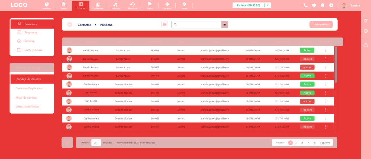Screen dimensions: 371x159
Task: Click the megaphone announcements icon
Action: (x=313, y=5)
